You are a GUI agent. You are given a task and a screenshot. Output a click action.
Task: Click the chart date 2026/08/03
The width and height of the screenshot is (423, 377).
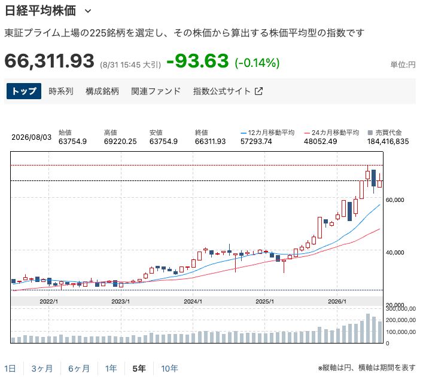click(31, 137)
